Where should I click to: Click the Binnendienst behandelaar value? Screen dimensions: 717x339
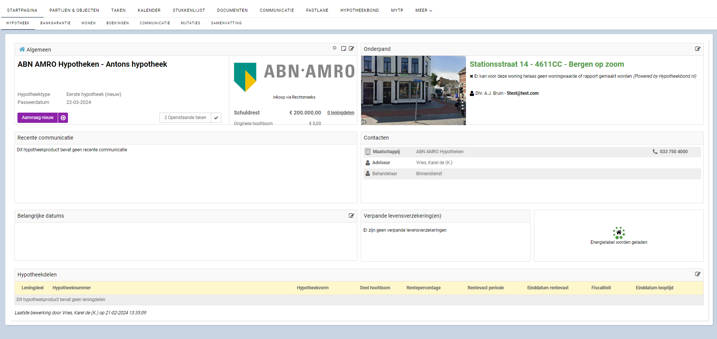tap(429, 174)
